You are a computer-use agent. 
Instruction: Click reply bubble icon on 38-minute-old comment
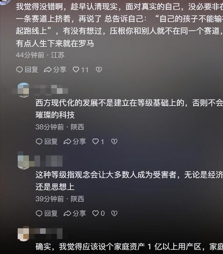[39, 142]
